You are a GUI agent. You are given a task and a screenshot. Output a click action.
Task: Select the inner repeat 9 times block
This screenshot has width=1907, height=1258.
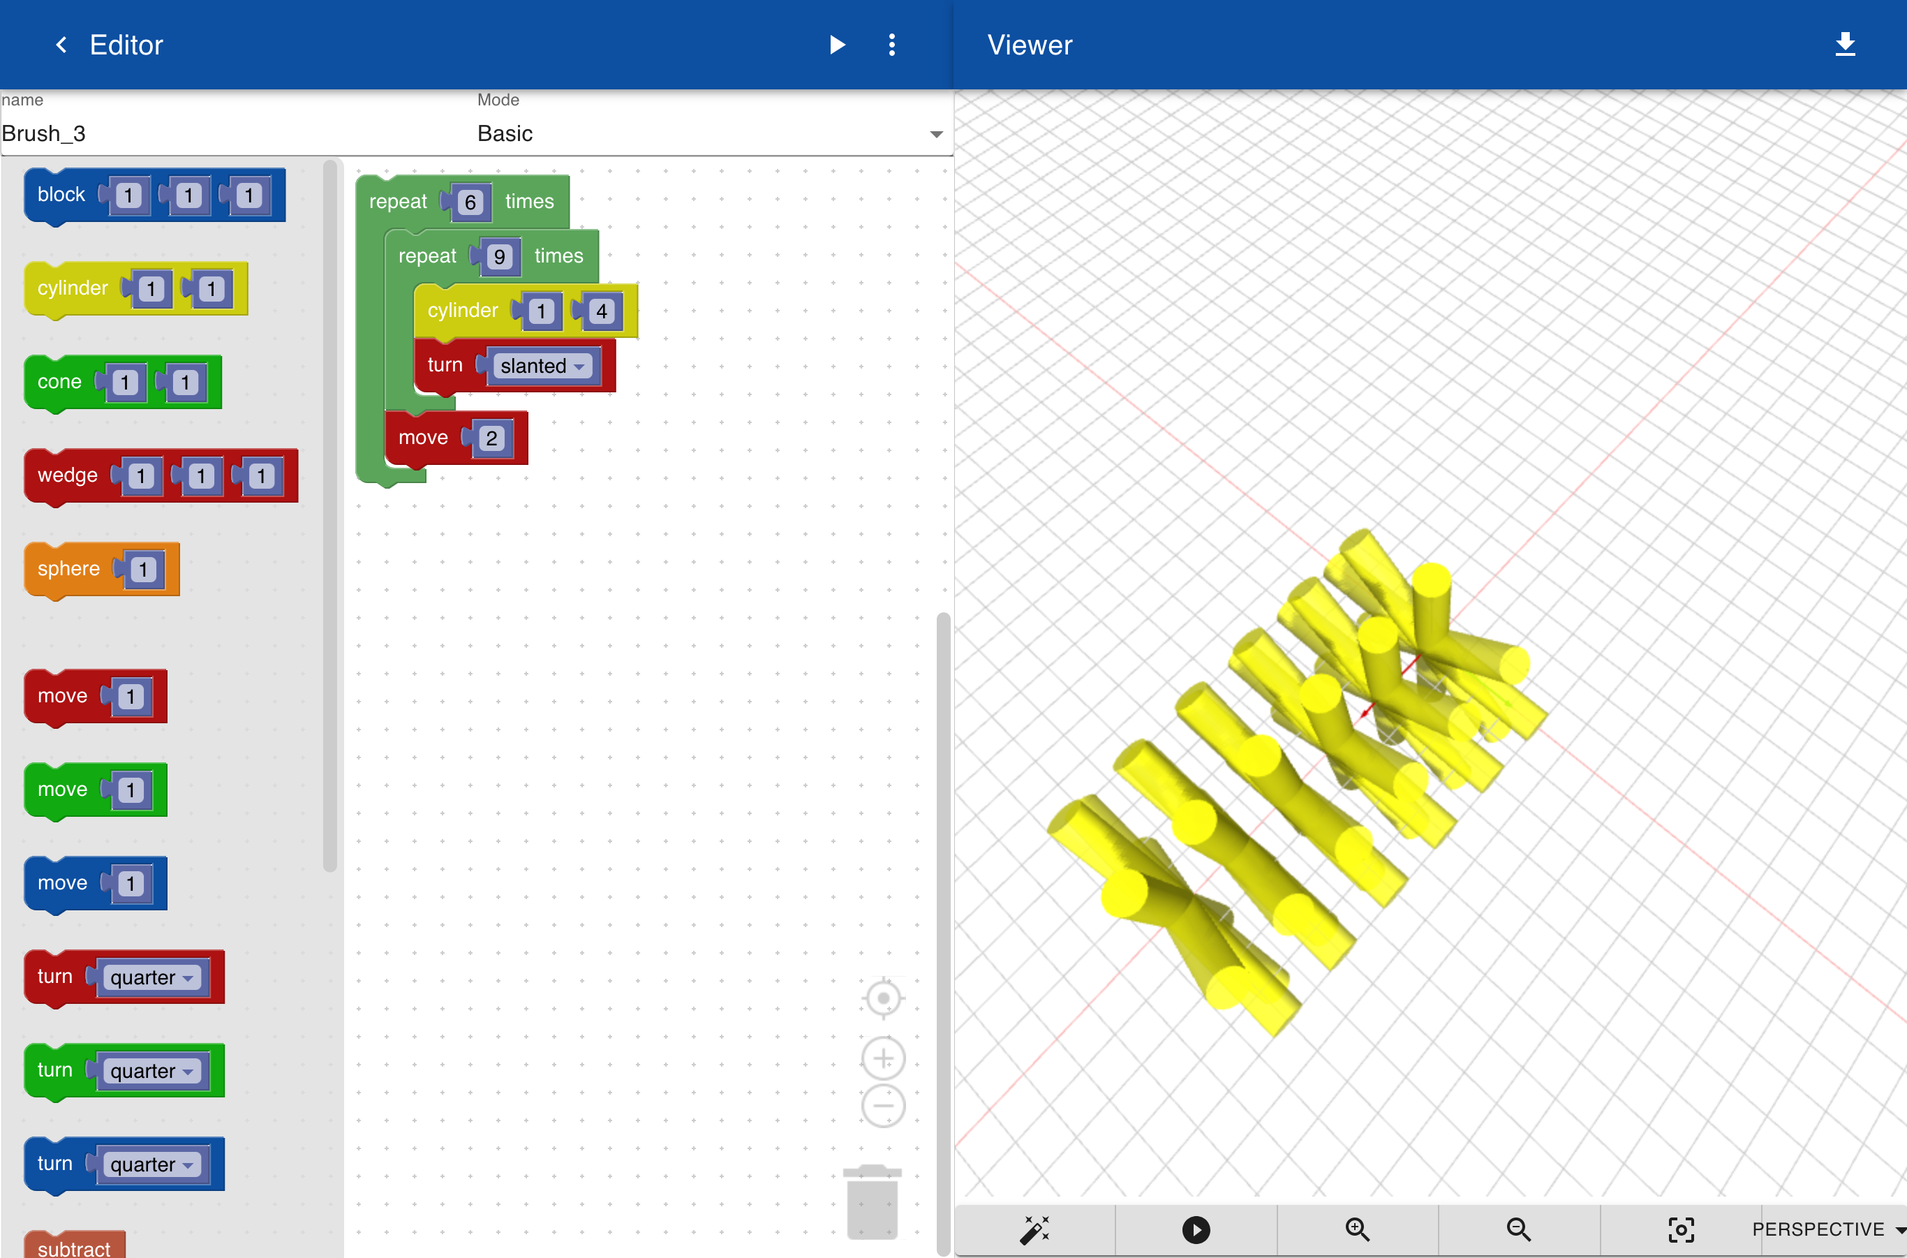426,256
